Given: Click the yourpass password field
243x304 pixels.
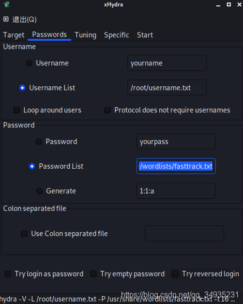Looking at the screenshot, I should tap(176, 142).
